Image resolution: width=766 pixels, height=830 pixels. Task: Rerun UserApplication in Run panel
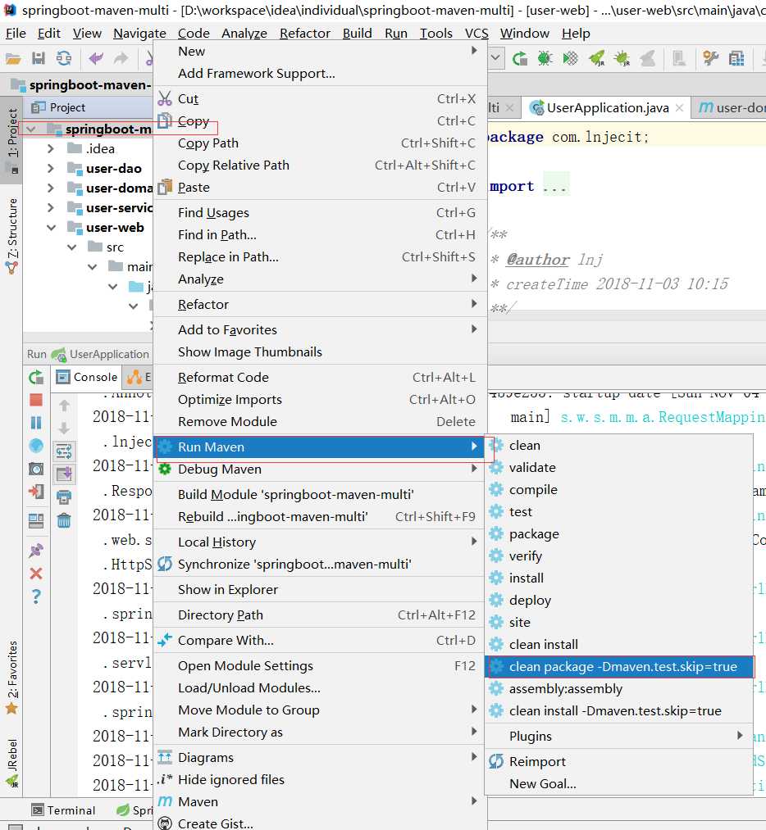pos(36,378)
